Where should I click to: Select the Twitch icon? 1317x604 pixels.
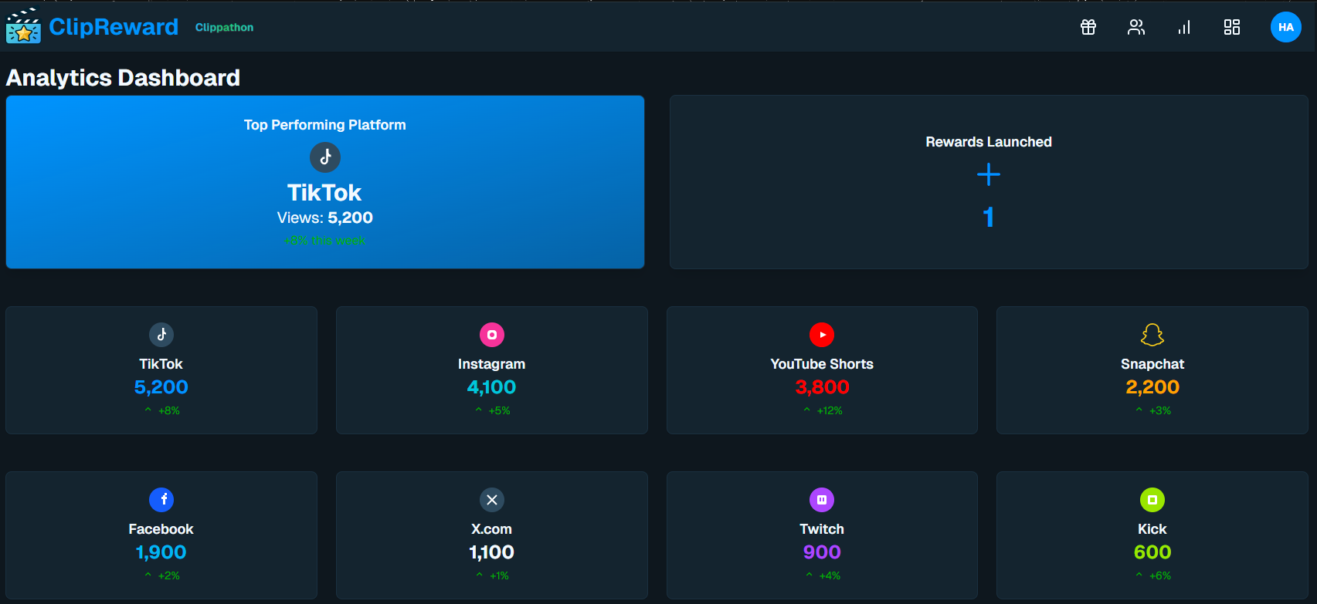coord(822,500)
